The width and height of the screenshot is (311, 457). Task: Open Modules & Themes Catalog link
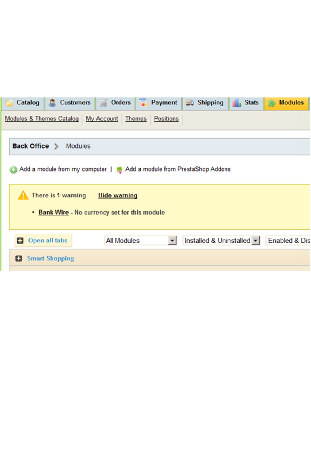42,119
